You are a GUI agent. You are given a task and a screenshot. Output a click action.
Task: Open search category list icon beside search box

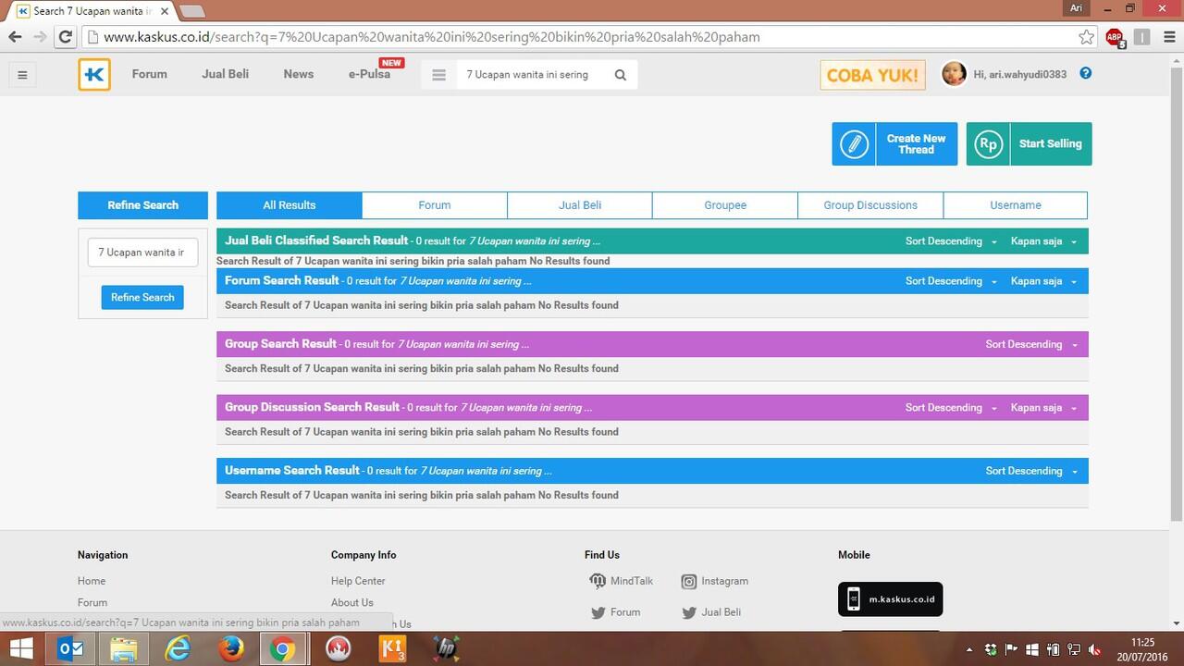coord(439,75)
